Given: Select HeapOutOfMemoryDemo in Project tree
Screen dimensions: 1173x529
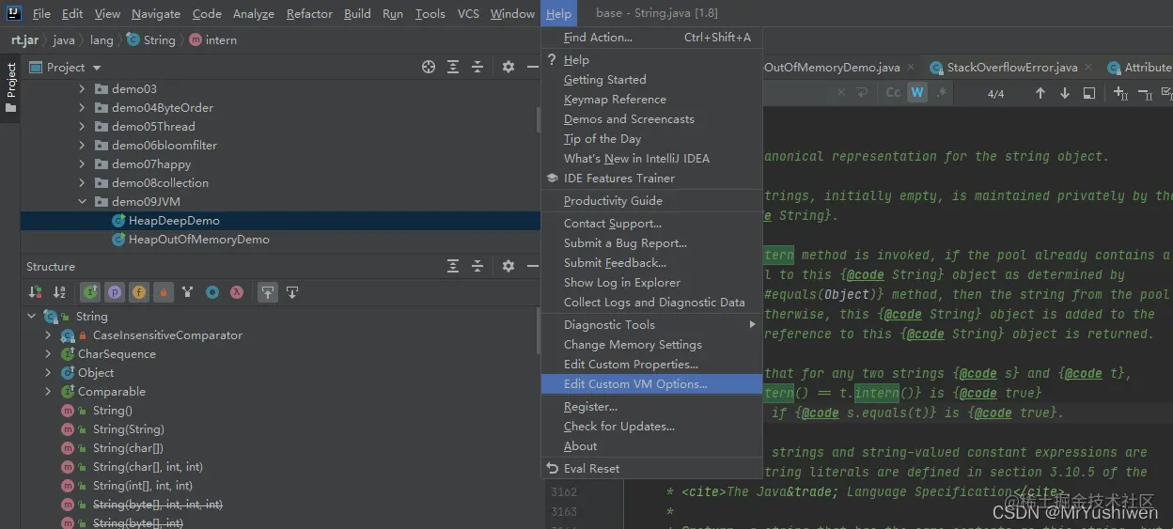Looking at the screenshot, I should point(280,240).
